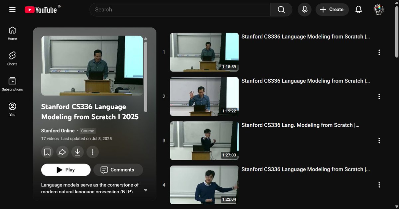Open the You section
Screen dimensions: 399x209
click(x=12, y=110)
